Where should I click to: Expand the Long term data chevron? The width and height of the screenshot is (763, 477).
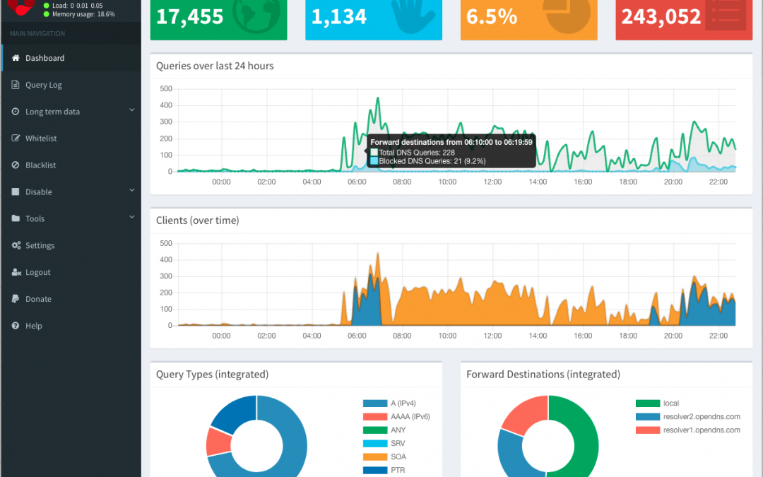132,110
